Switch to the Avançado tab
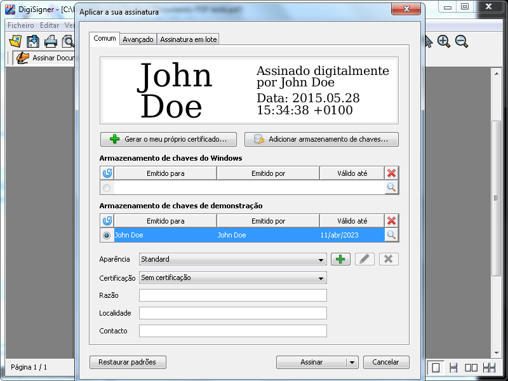 138,39
